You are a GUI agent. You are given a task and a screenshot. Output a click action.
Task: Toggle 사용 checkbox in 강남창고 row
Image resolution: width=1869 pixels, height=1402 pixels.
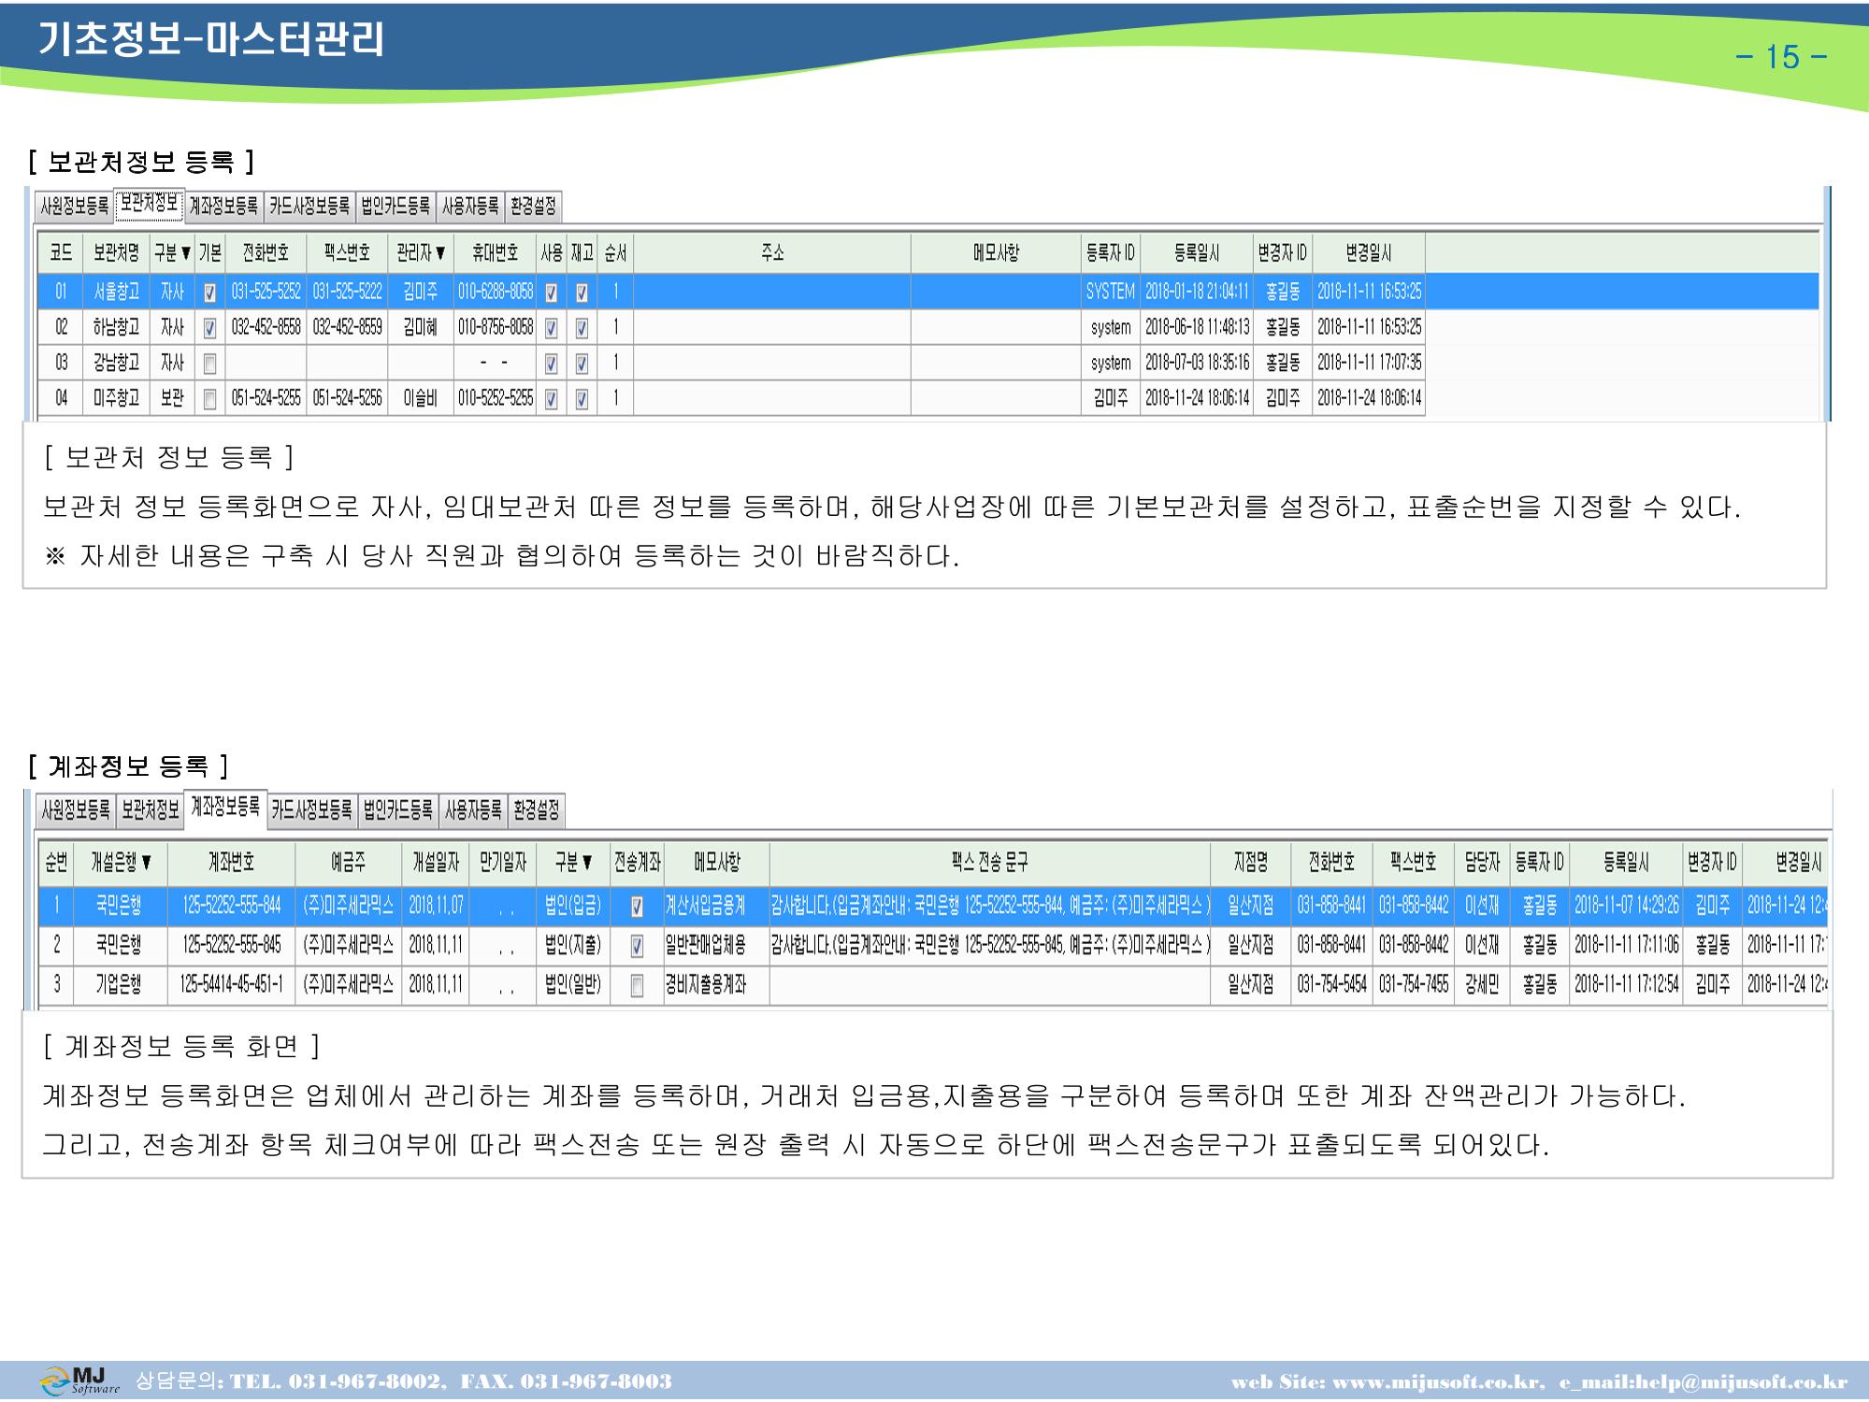coord(551,364)
